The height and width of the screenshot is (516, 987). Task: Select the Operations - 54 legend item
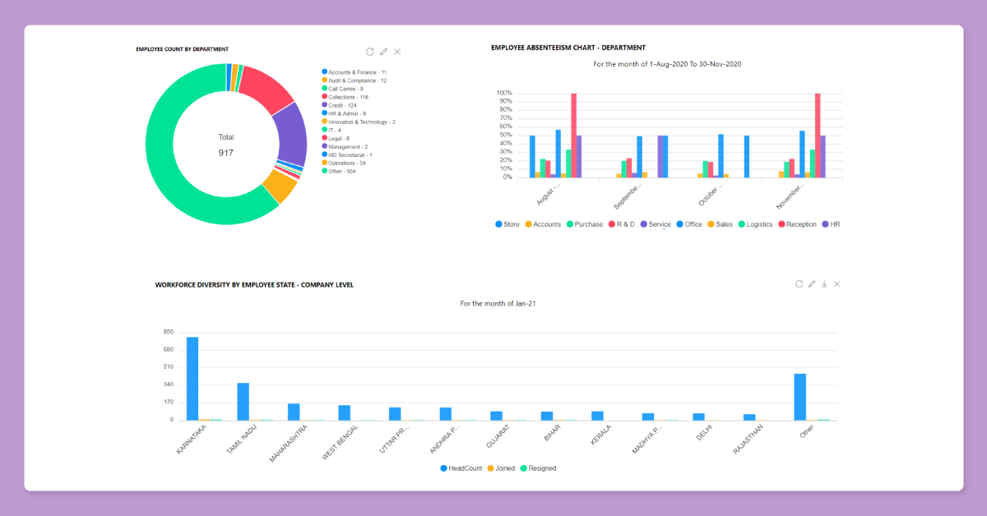click(347, 163)
